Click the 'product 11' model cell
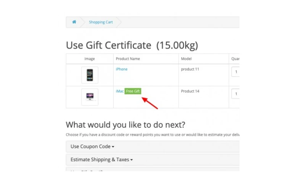 point(190,69)
